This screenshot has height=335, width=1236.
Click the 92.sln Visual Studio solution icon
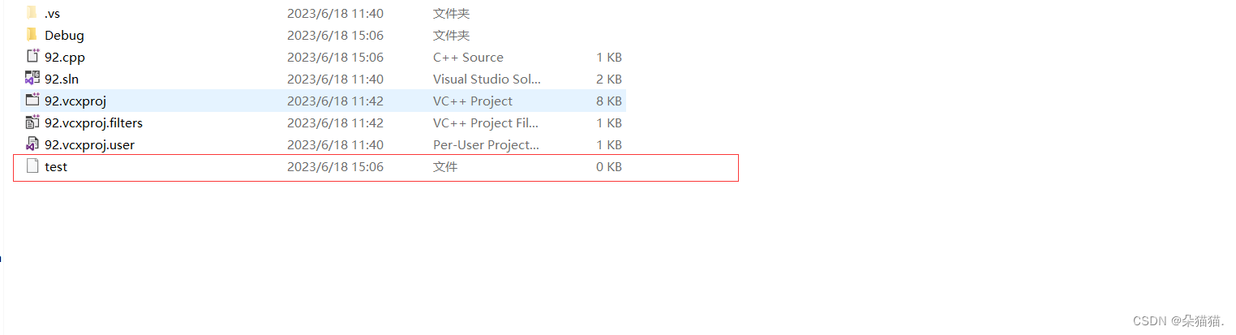pos(32,79)
